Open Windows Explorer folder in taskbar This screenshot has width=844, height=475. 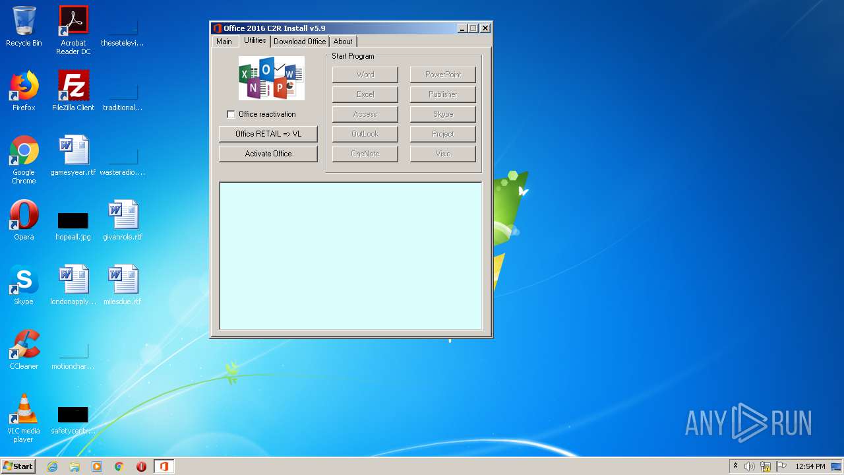[75, 466]
